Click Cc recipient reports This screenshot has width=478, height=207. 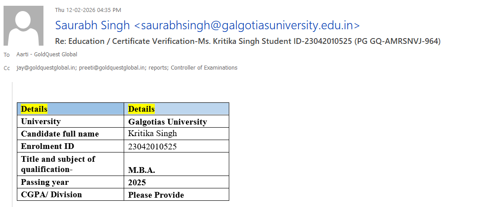(x=158, y=68)
